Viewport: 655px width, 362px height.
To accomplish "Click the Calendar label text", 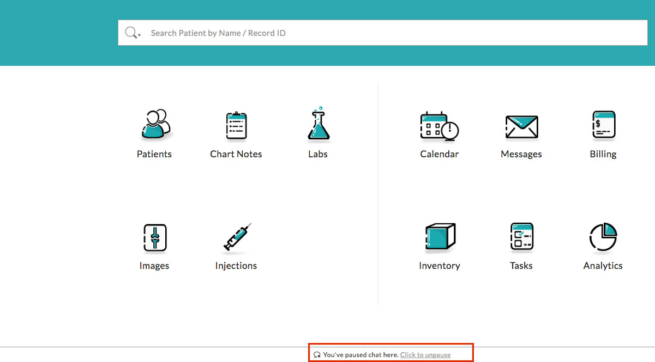I will tap(440, 154).
